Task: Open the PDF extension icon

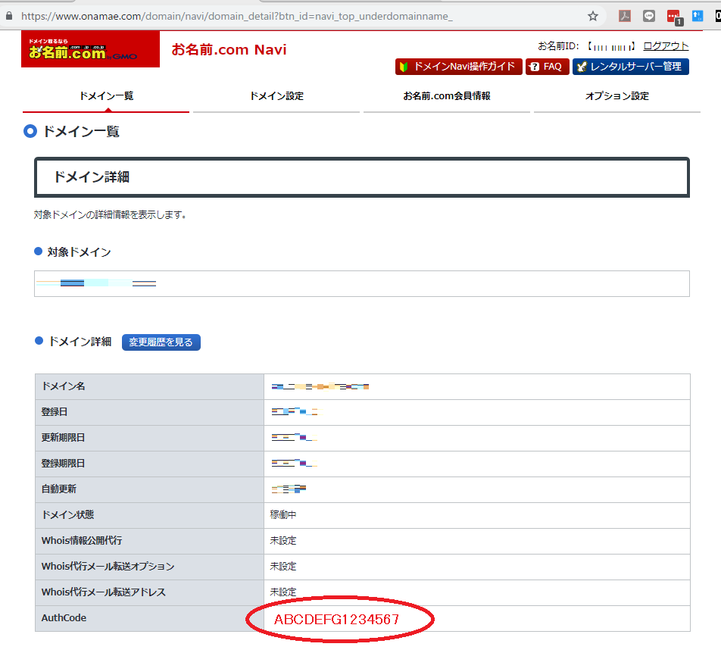Action: [624, 16]
